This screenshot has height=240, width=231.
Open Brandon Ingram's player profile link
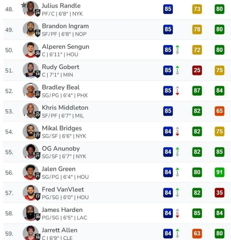point(65,26)
